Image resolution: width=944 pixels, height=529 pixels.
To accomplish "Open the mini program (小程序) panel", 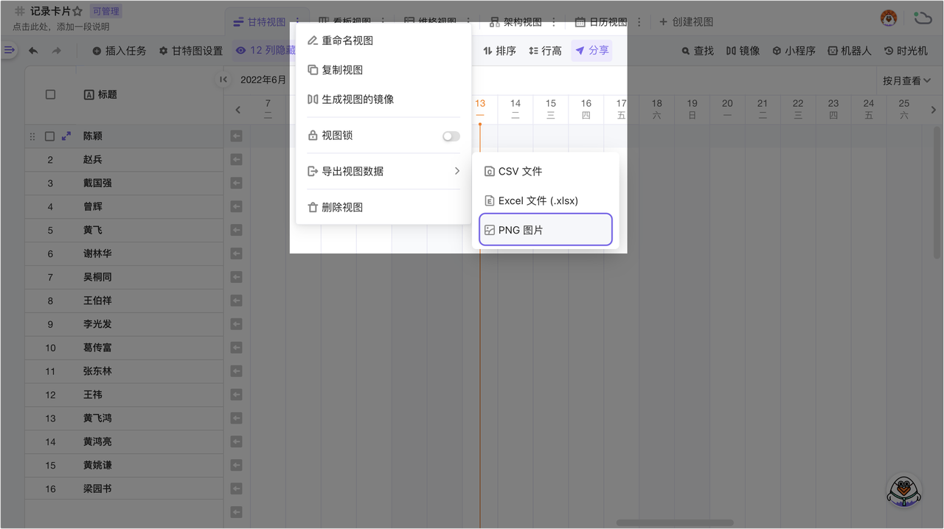I will tap(794, 51).
